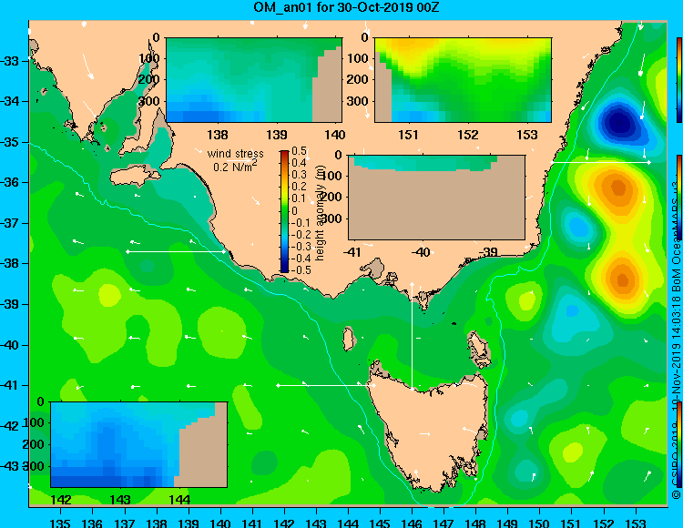Select the vertical white transect line at longitude 146

click(x=412, y=336)
